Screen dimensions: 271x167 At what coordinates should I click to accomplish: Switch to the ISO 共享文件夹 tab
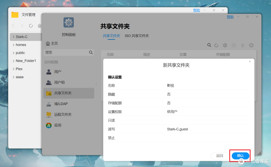(137, 36)
